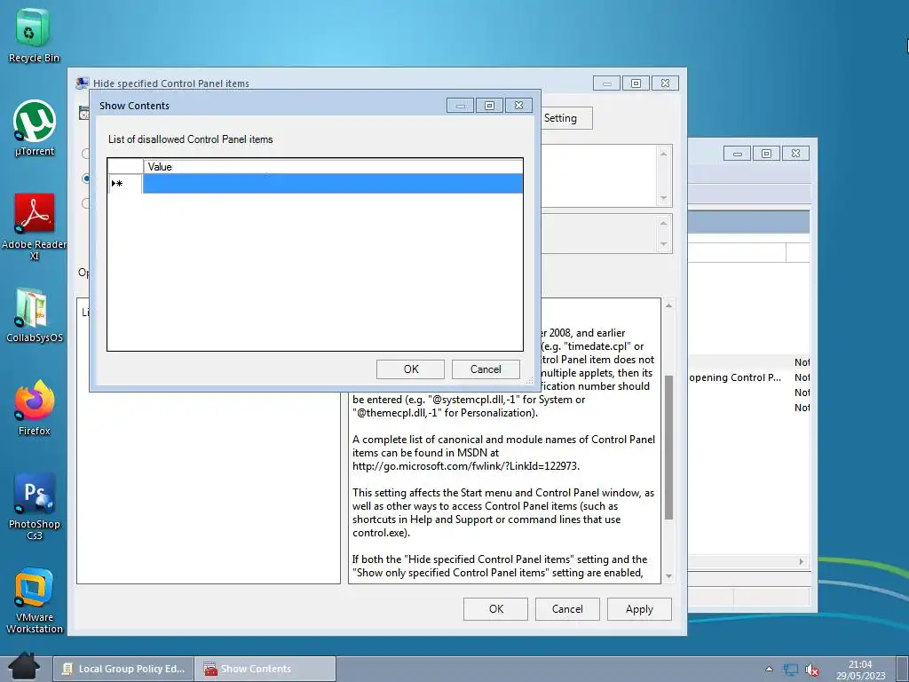Viewport: 909px width, 682px height.
Task: Switch to Local Group Policy Editor taskbar item
Action: (x=123, y=669)
